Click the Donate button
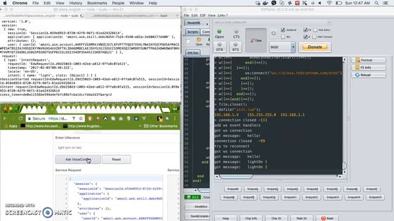Viewport: 394px width, 221px height. tap(315, 47)
